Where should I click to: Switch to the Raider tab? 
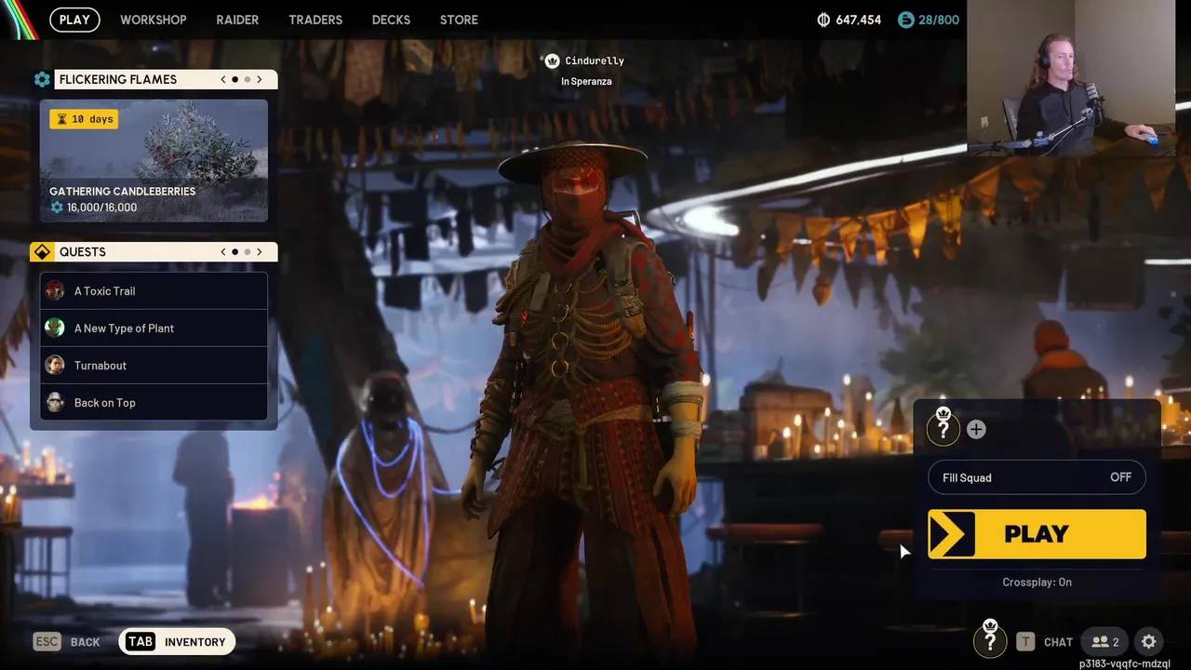[x=237, y=20]
